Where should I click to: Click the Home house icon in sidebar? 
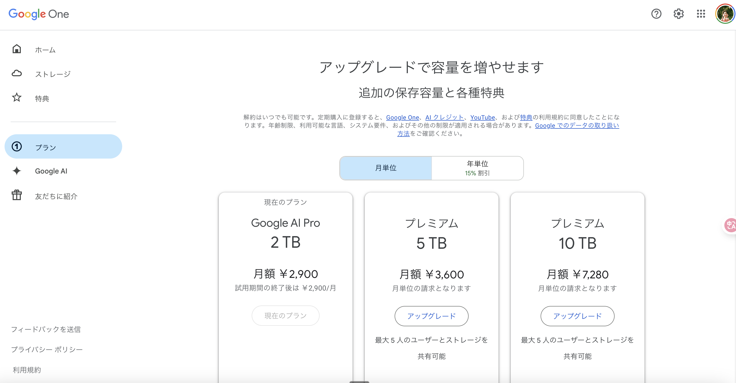pyautogui.click(x=16, y=49)
